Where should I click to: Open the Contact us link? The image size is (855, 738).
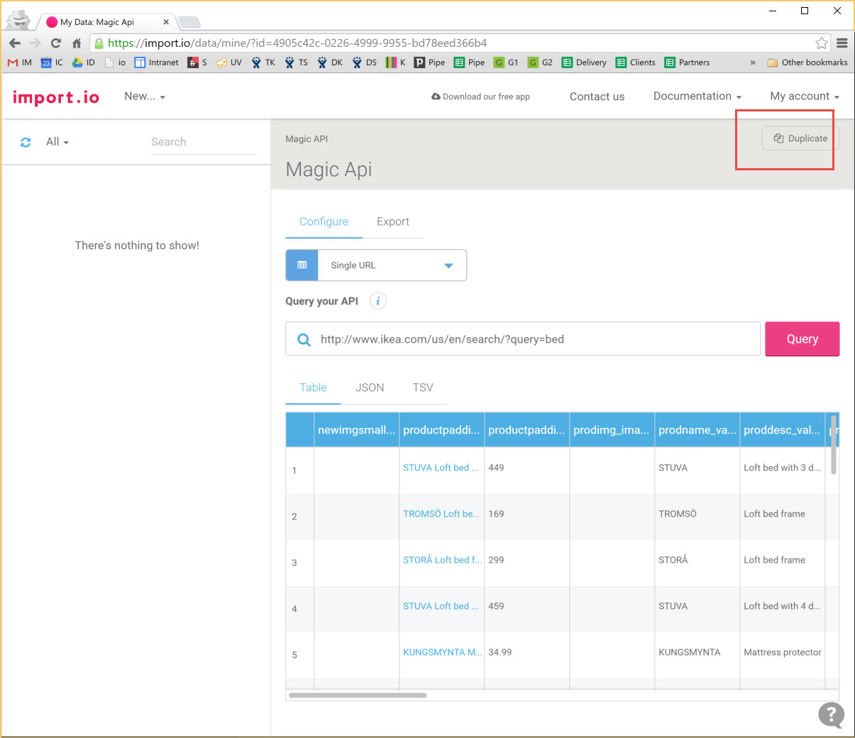597,97
